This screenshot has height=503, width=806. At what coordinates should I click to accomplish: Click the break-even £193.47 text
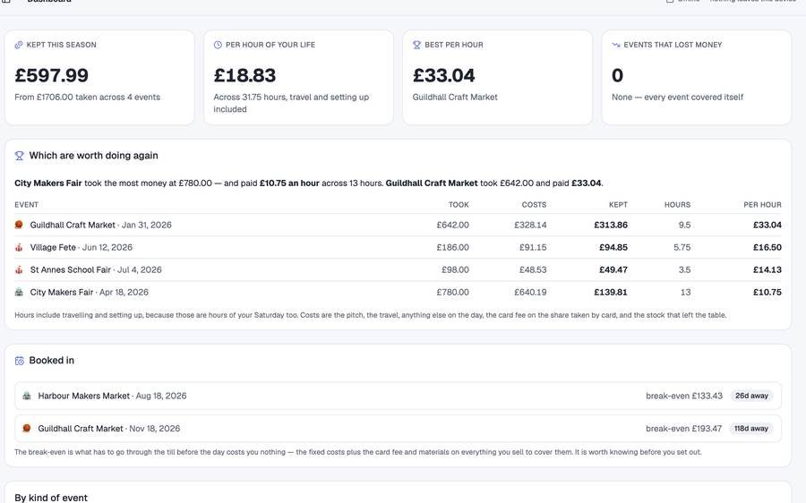tap(683, 429)
